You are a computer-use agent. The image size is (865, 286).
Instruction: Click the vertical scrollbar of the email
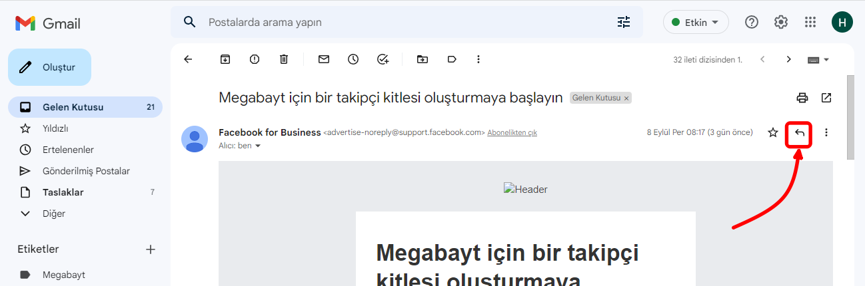(850, 117)
